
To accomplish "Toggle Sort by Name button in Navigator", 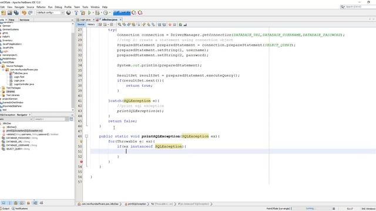I will coord(35,203).
